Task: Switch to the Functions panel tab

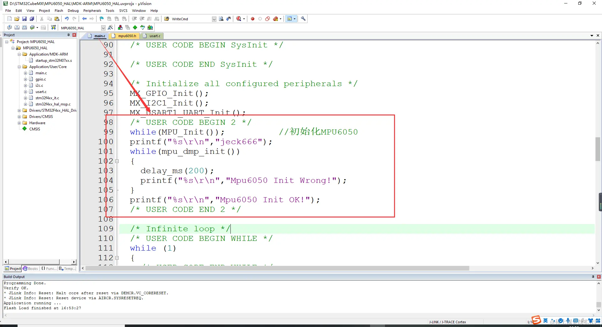Action: (49, 268)
